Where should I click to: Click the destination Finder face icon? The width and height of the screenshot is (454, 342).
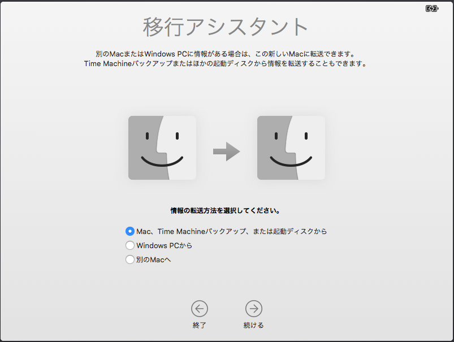291,148
